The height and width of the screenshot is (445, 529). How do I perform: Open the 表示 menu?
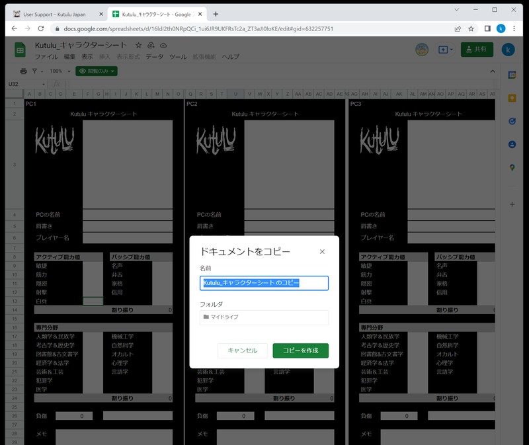[87, 57]
